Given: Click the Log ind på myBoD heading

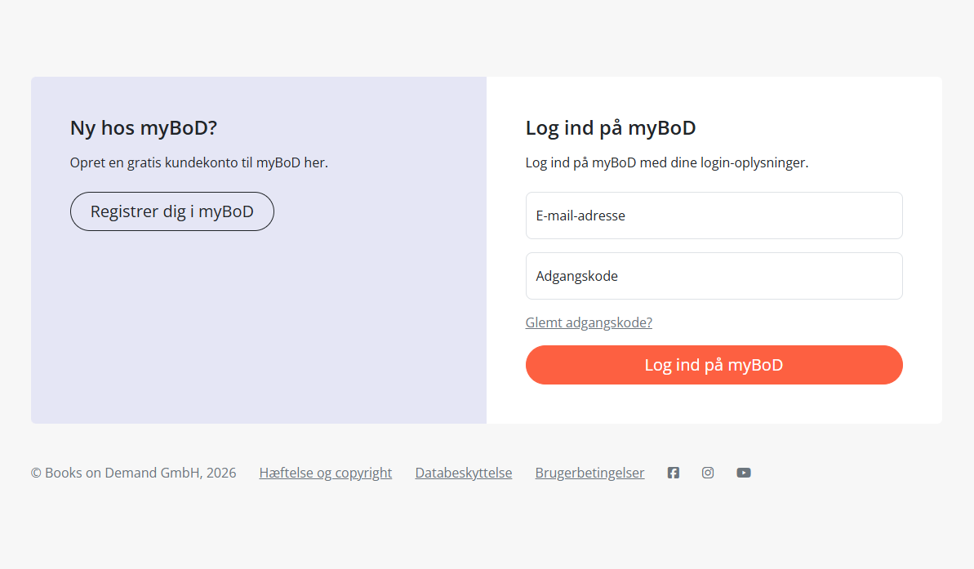Looking at the screenshot, I should click(610, 128).
